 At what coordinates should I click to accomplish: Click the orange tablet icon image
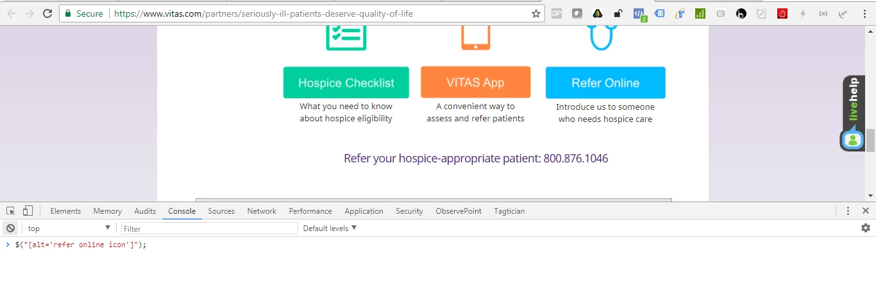pyautogui.click(x=476, y=37)
